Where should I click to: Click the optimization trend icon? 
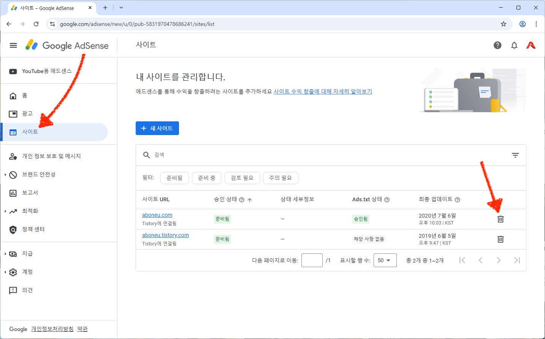click(13, 211)
